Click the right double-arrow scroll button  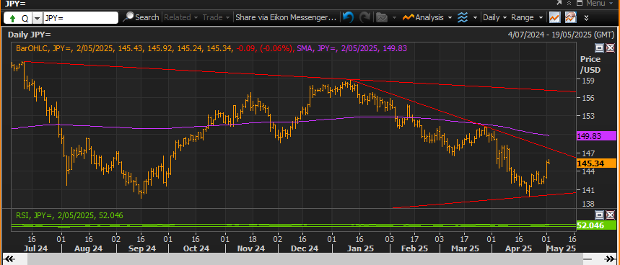pos(611,259)
